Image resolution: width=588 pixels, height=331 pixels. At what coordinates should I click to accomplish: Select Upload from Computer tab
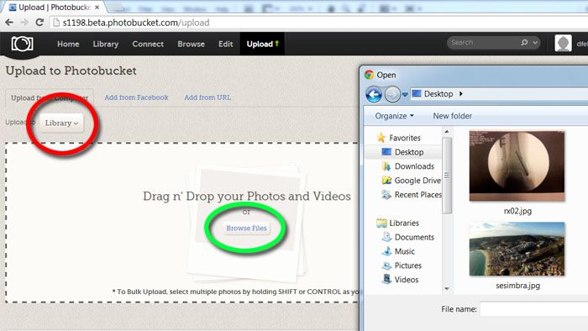[50, 97]
